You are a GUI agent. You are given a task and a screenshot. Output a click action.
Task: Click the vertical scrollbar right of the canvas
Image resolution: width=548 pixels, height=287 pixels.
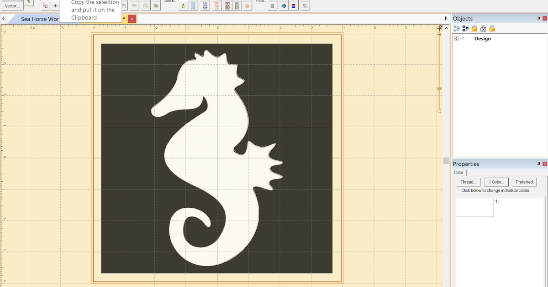click(445, 160)
